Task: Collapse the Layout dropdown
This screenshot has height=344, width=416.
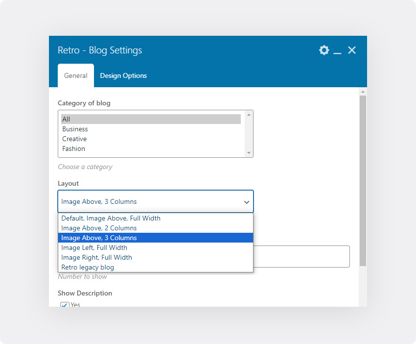Action: tap(156, 201)
